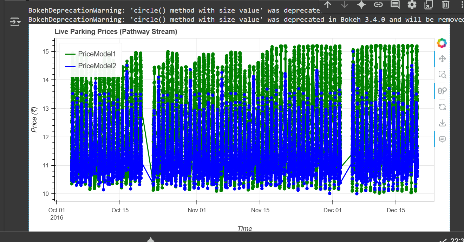Image resolution: width=464 pixels, height=242 pixels.
Task: Move cell down with the down arrow
Action: (345, 5)
